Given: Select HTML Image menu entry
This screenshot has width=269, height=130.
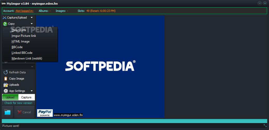Looking at the screenshot, I should pos(30,41).
